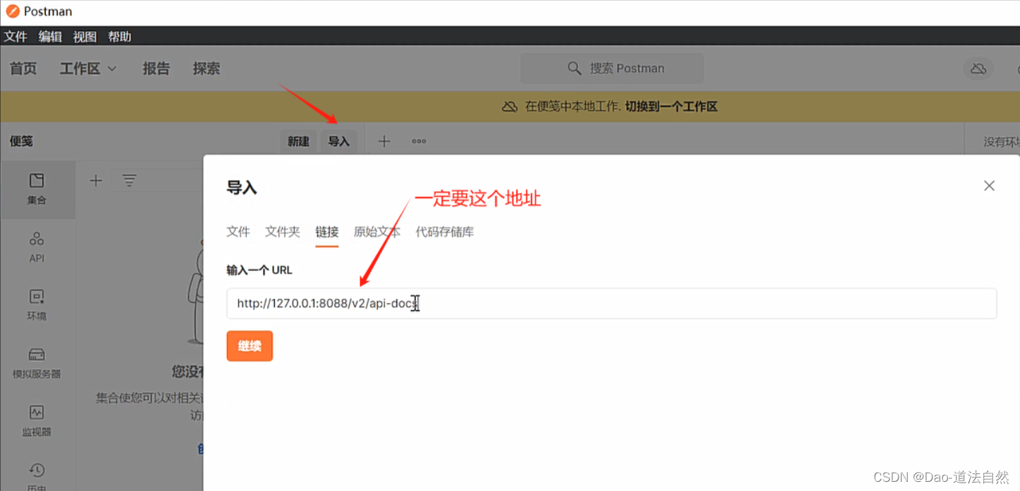1020x491 pixels.
Task: Select 监视器 in the sidebar
Action: point(37,421)
